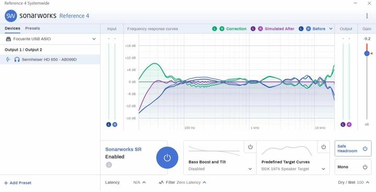Click the Input column header
Image resolution: width=376 pixels, height=192 pixels.
point(112,29)
